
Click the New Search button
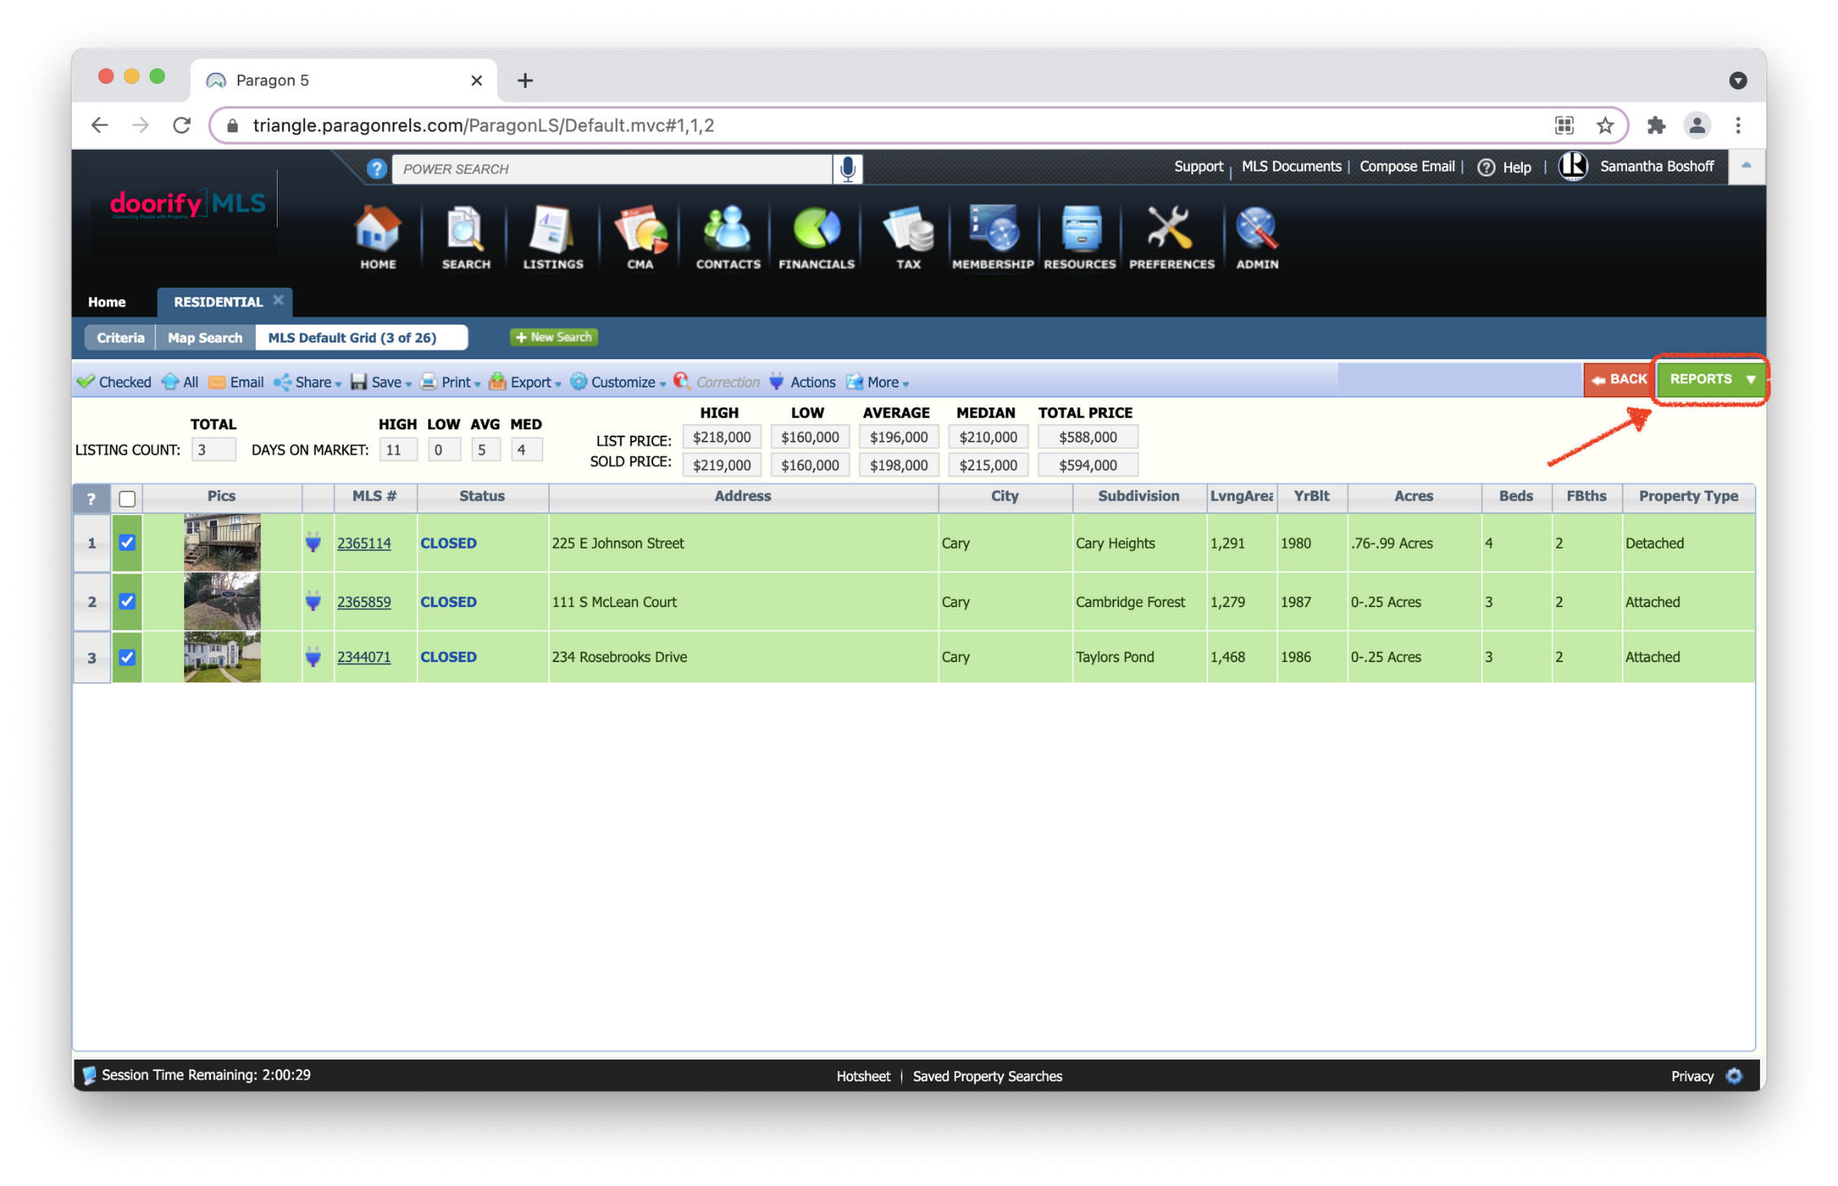(x=554, y=337)
